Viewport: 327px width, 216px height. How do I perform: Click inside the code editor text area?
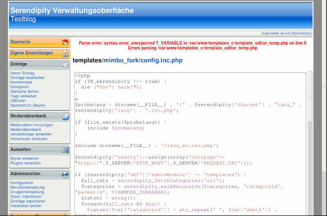(x=190, y=144)
